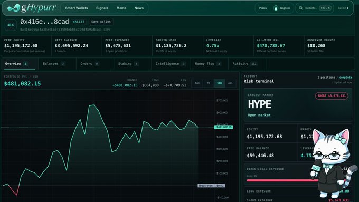Click All-time PNL value $478,738.67
The width and height of the screenshot is (359, 202).
coord(271,46)
